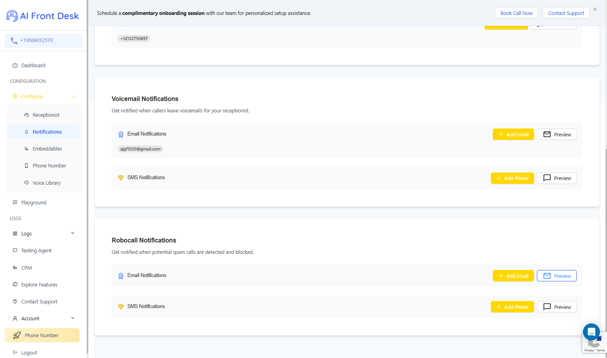Viewport: 607px width, 358px height.
Task: Add Email for Robocall Notifications
Action: 513,276
